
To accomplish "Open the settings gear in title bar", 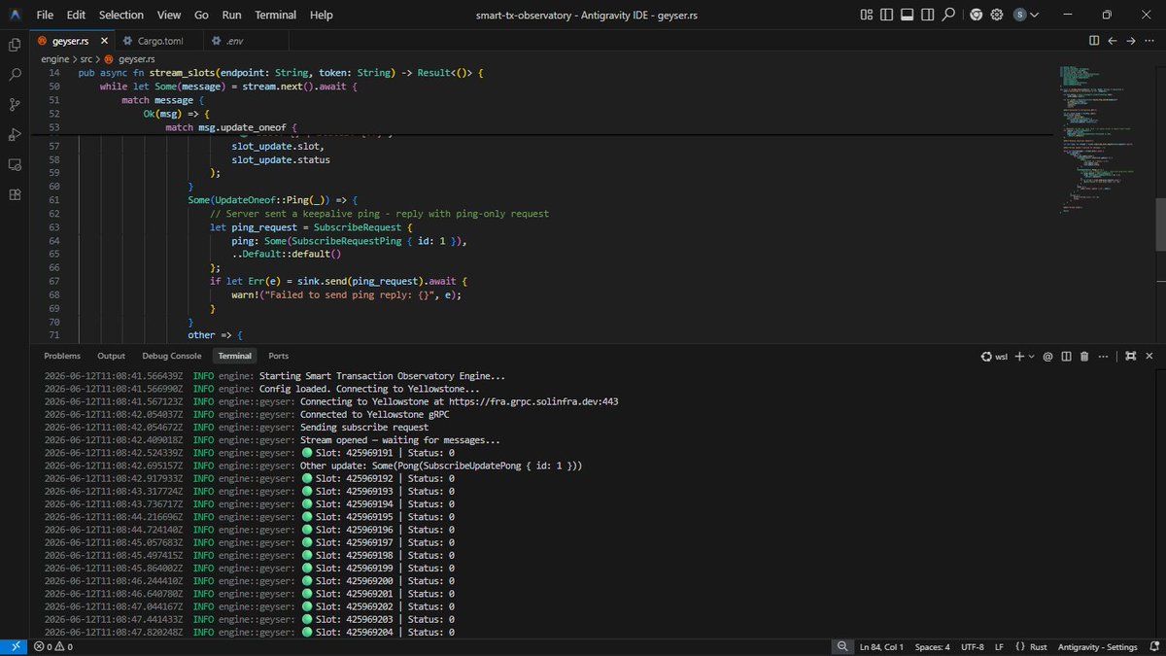I will (x=997, y=15).
